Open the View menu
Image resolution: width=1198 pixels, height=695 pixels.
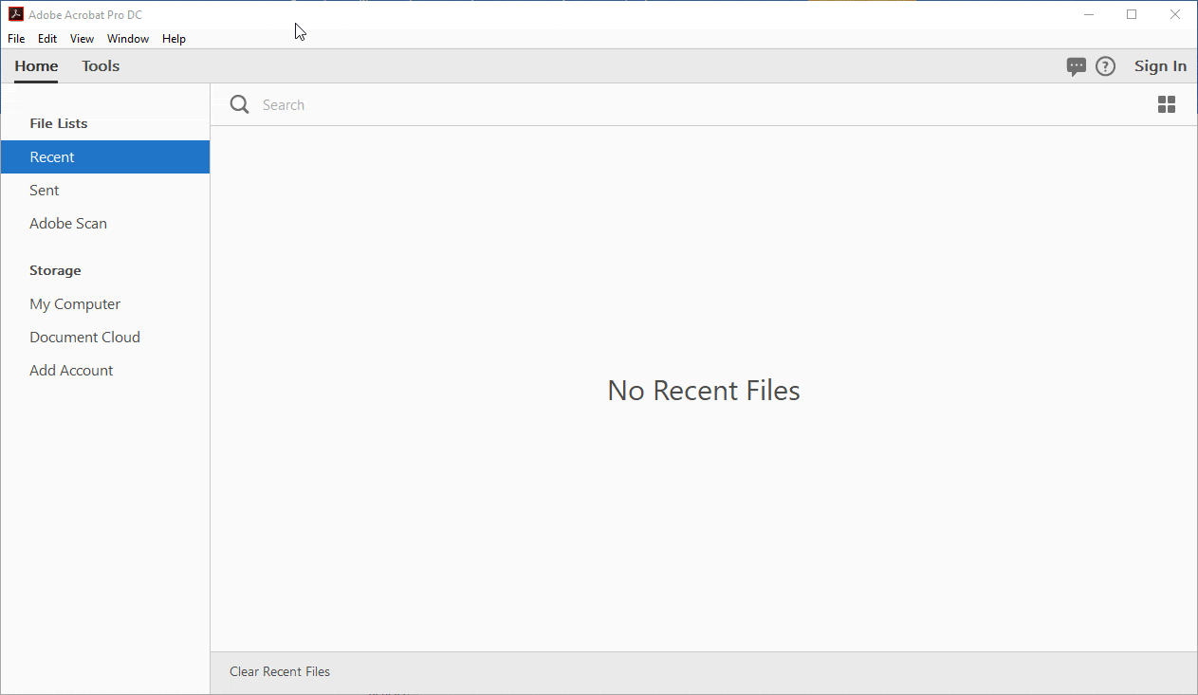click(83, 39)
